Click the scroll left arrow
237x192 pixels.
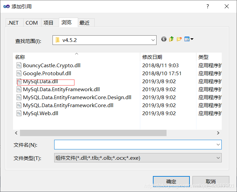(x=16, y=133)
